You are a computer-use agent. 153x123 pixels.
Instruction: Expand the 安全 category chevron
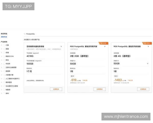[1, 60]
